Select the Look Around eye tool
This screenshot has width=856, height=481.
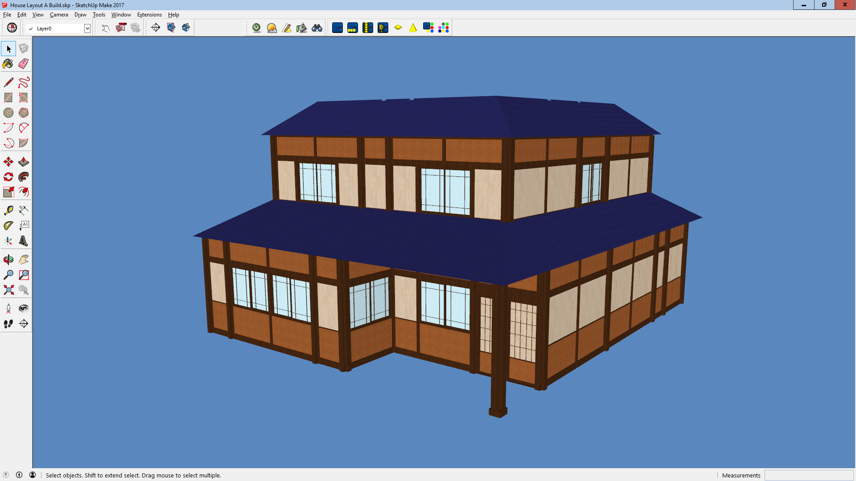(23, 308)
